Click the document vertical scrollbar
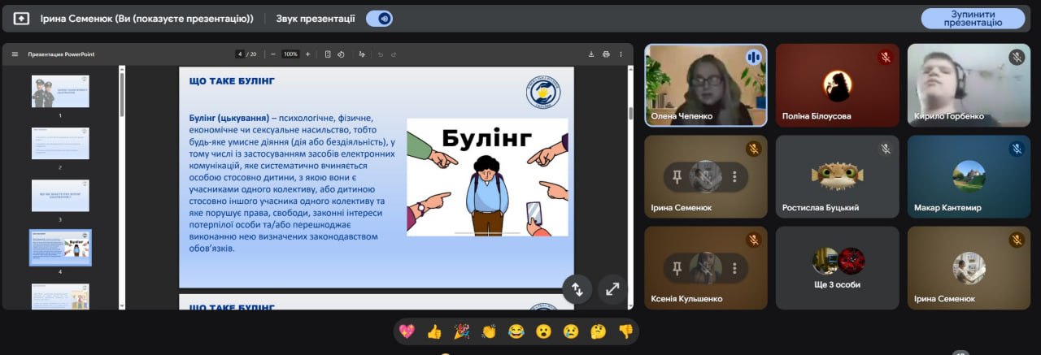Screen dimensions: 1041x355 tap(629, 114)
